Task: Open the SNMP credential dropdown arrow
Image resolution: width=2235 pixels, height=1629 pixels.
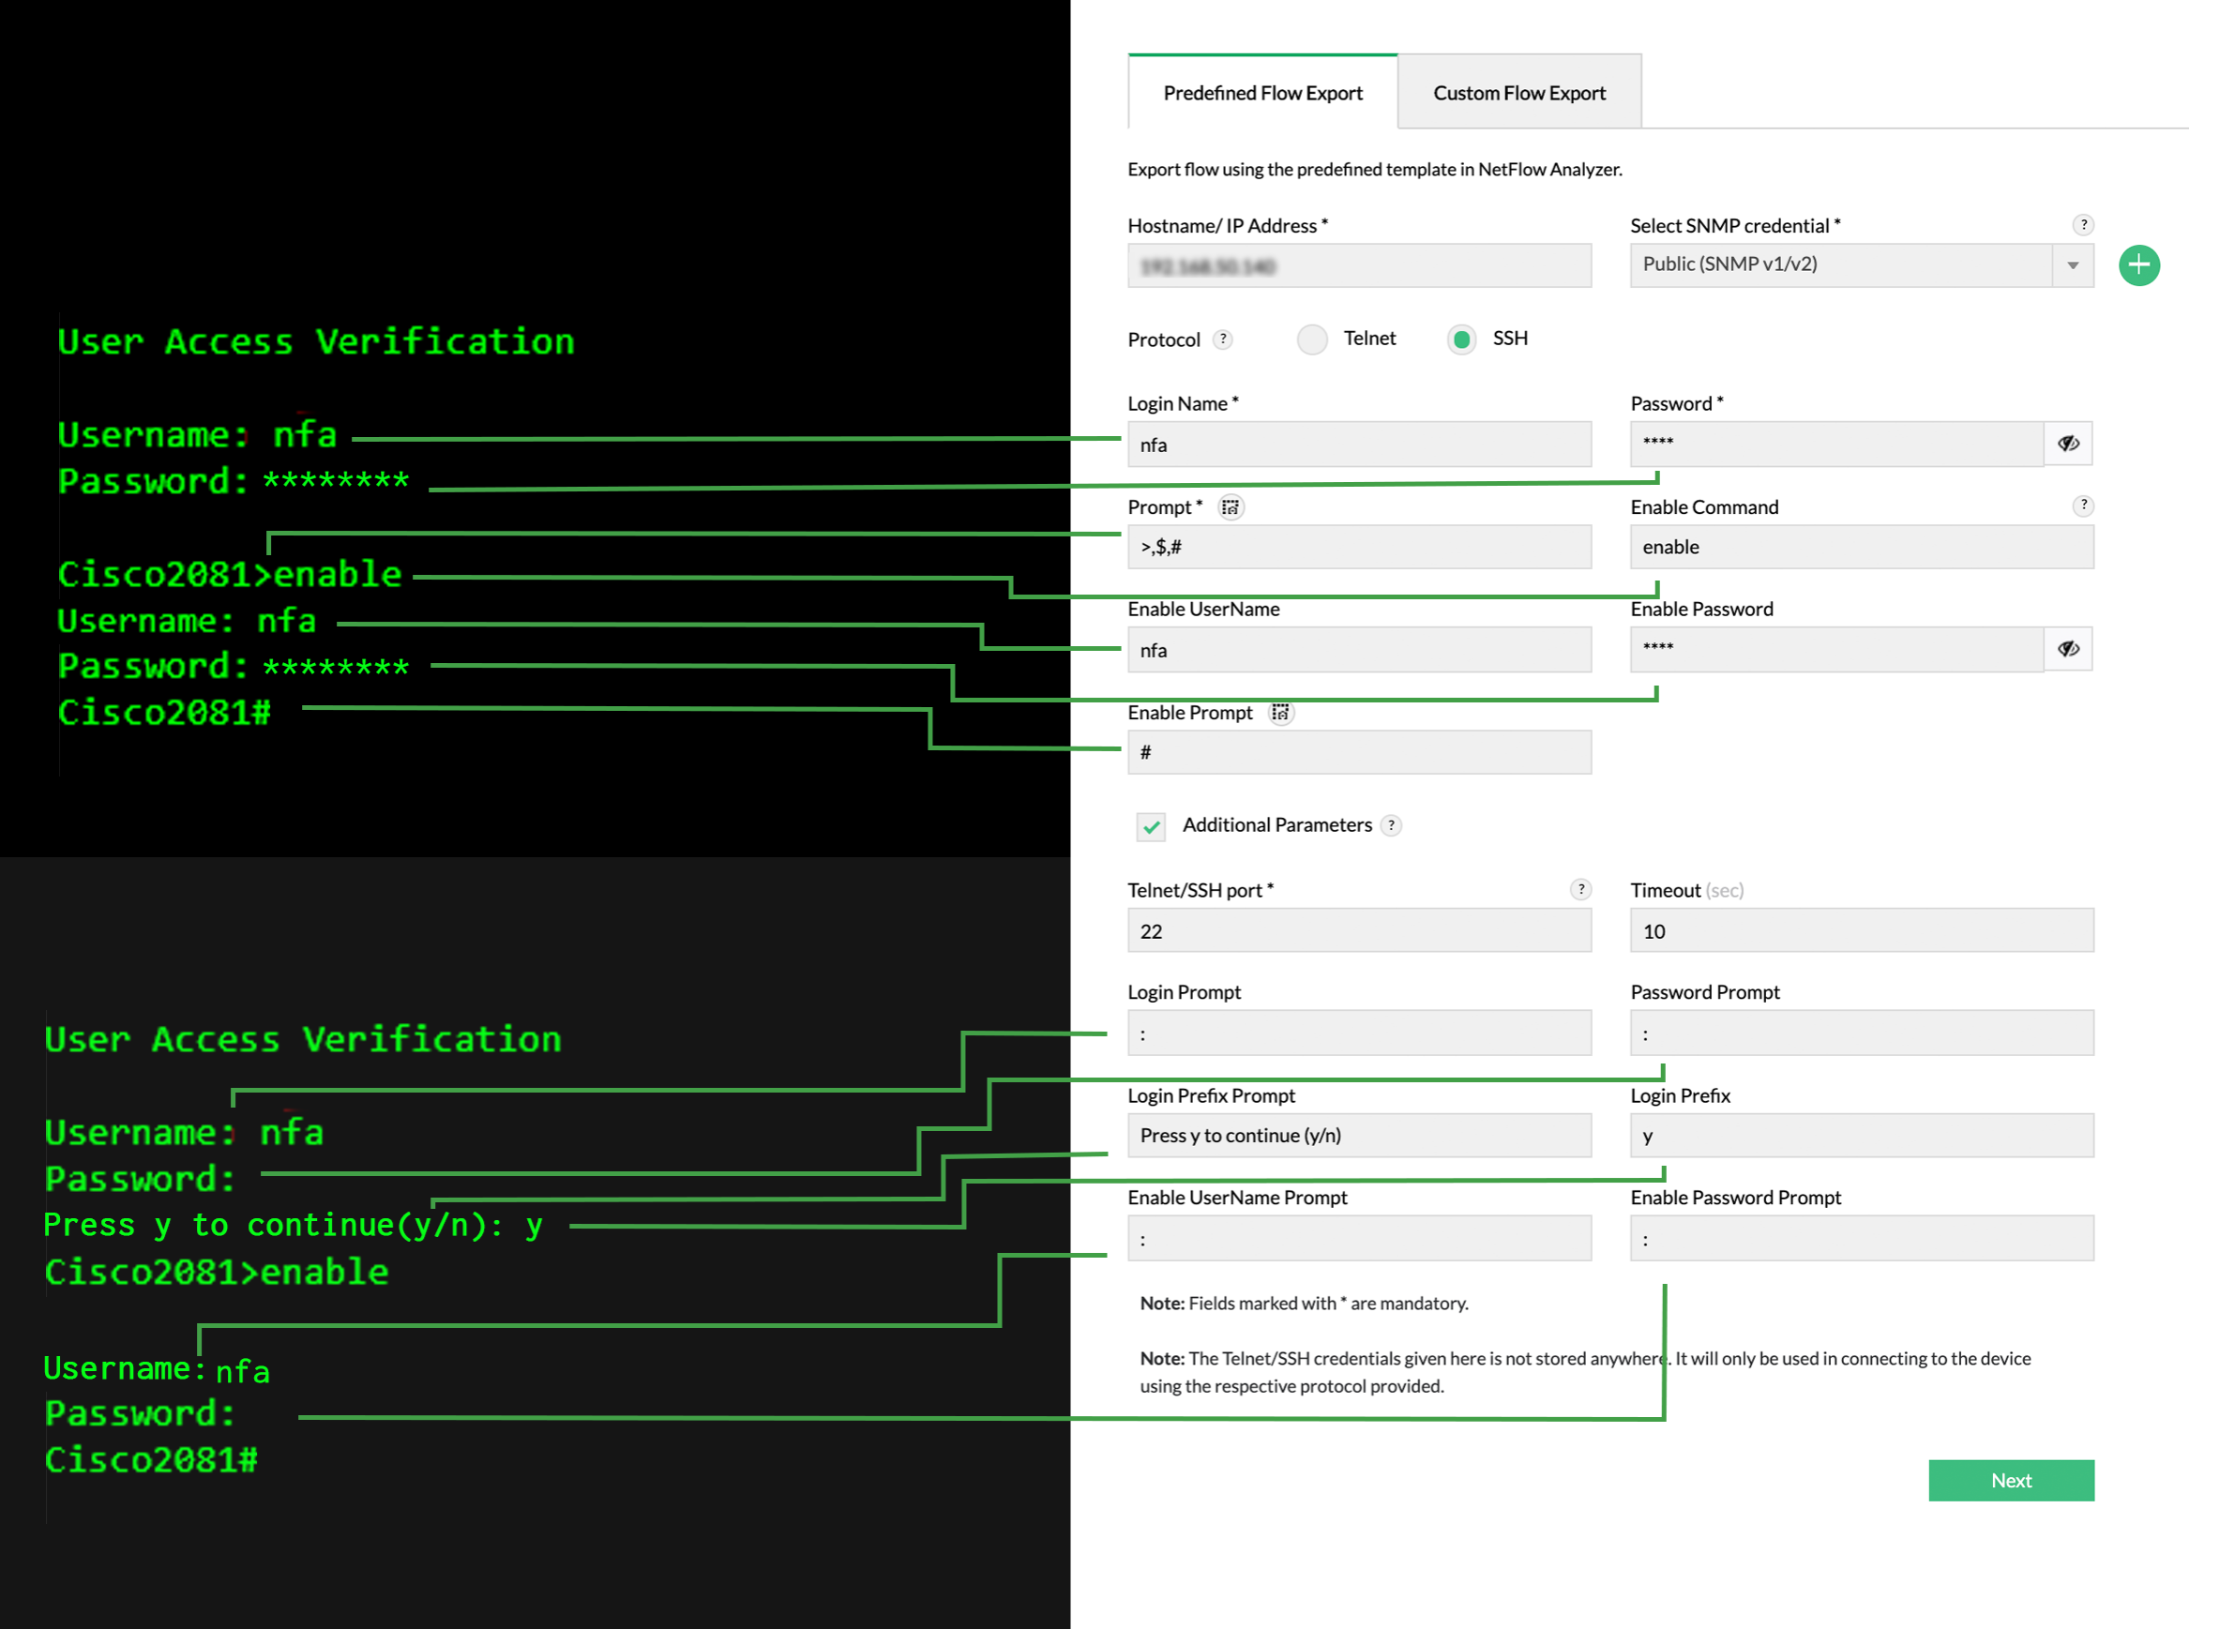Action: point(2072,265)
